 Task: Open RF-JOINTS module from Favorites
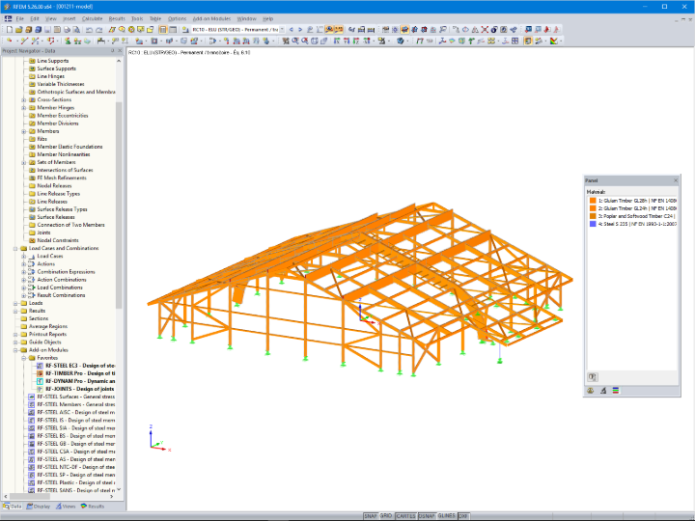[75, 389]
